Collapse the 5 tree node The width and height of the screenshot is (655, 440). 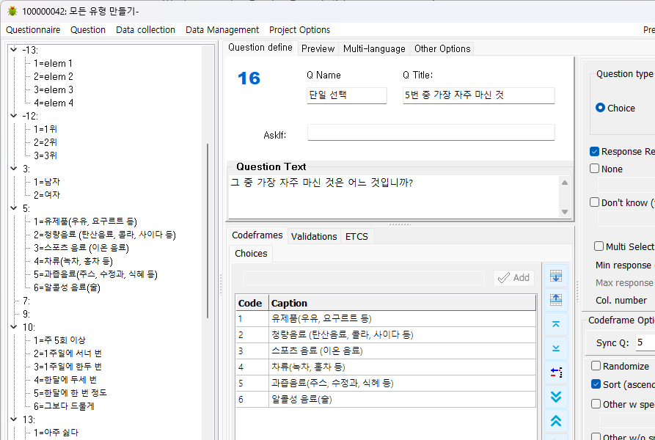point(13,208)
